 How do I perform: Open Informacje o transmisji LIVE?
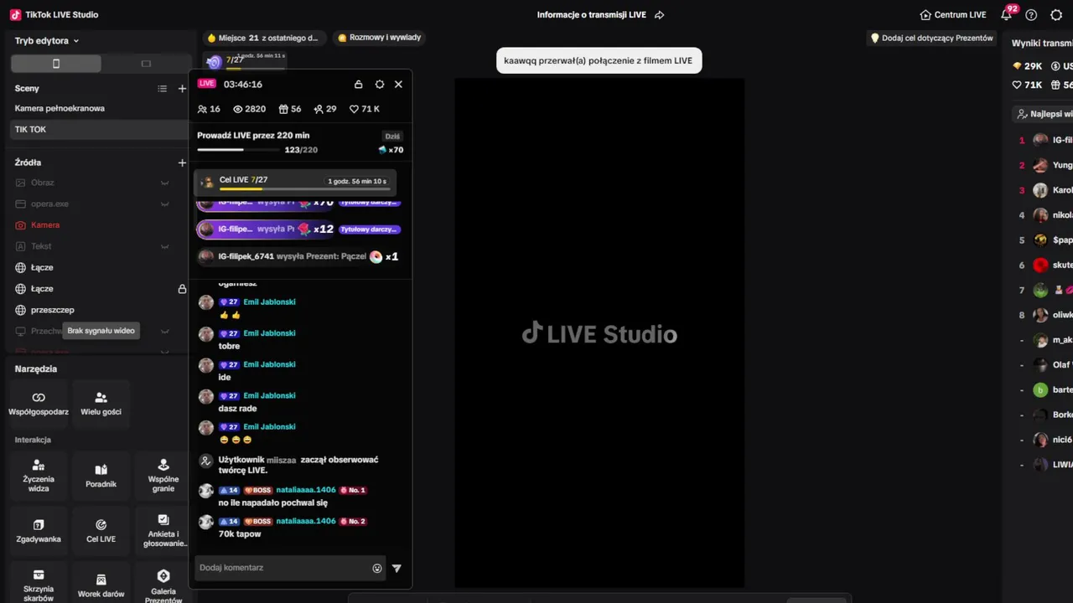coord(592,15)
